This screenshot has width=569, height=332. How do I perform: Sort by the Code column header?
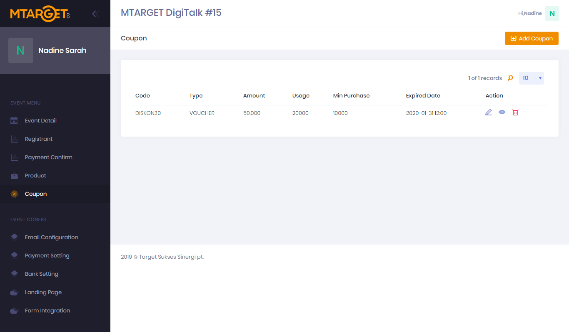[142, 95]
